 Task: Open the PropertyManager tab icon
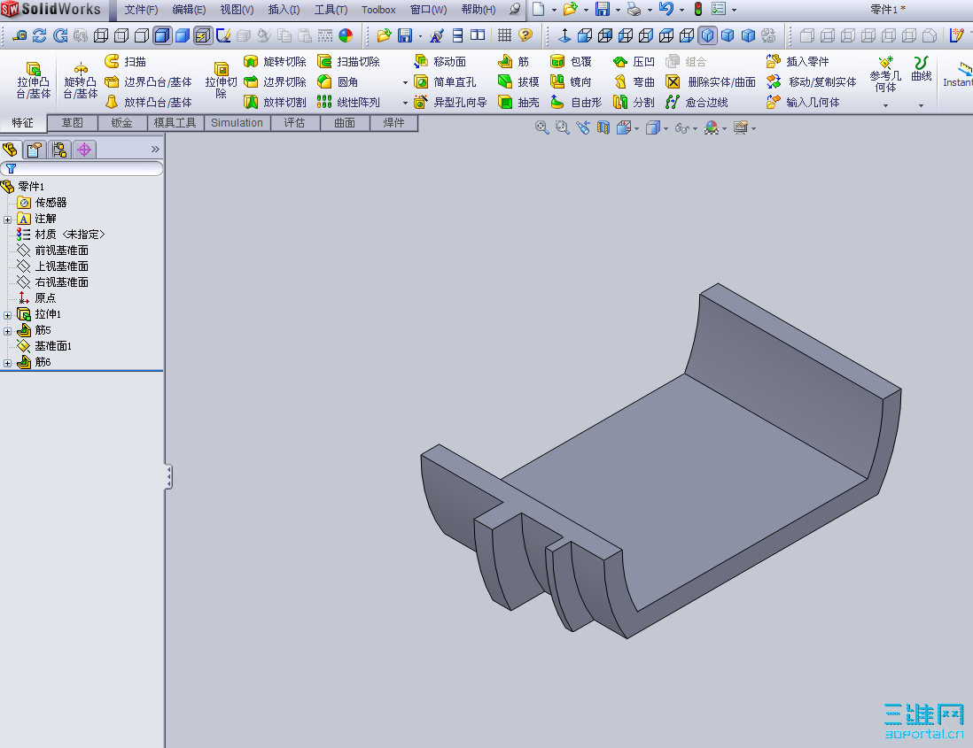click(35, 150)
